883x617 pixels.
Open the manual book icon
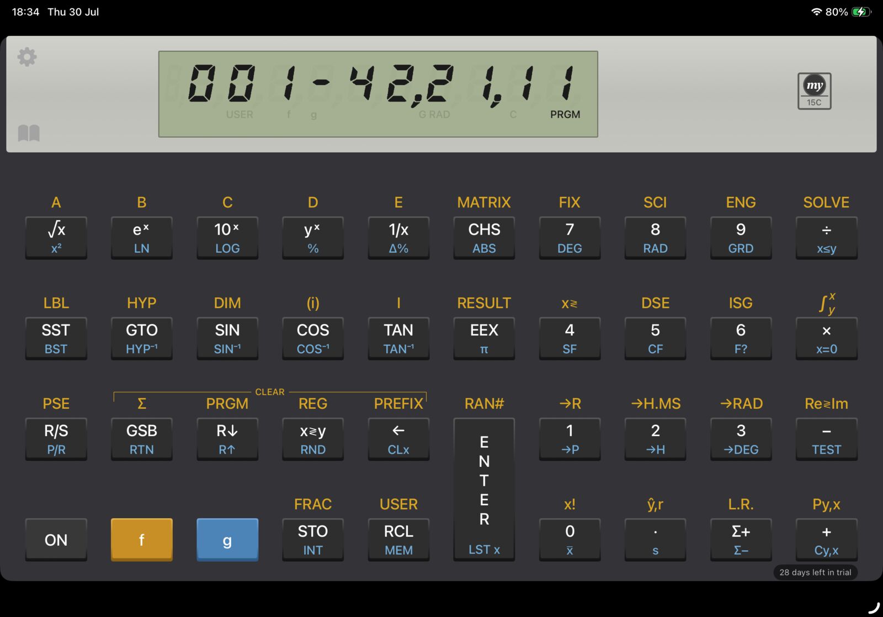pos(29,133)
